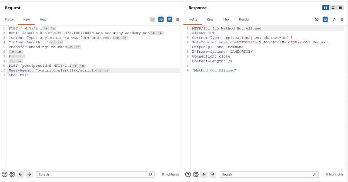Focus the Response search field
Viewport: 348px width, 182px height.
click(269, 175)
